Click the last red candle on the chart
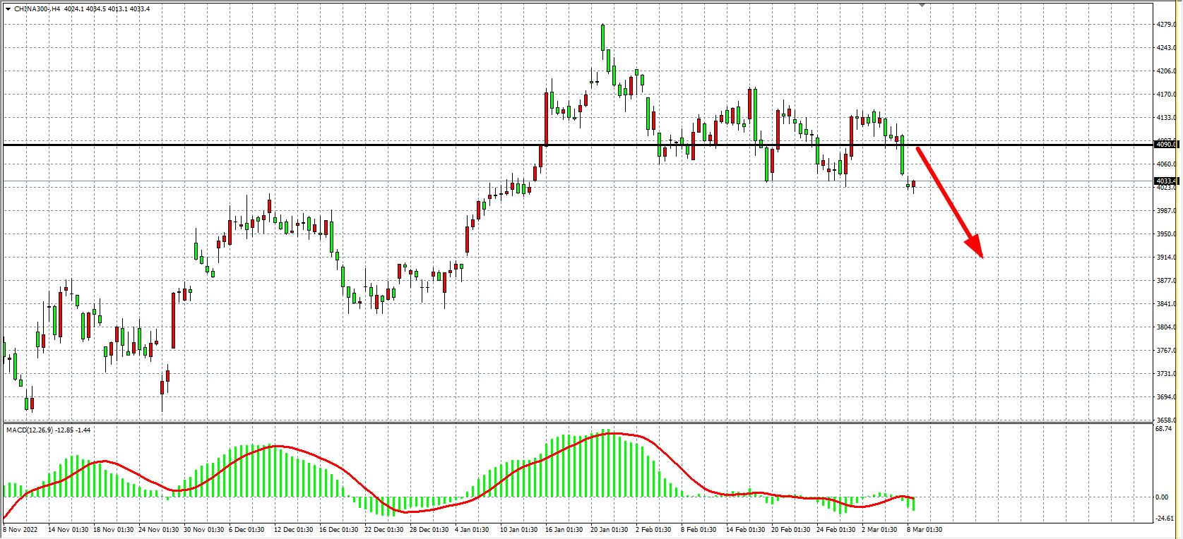Viewport: 1183px width, 539px height. point(913,185)
